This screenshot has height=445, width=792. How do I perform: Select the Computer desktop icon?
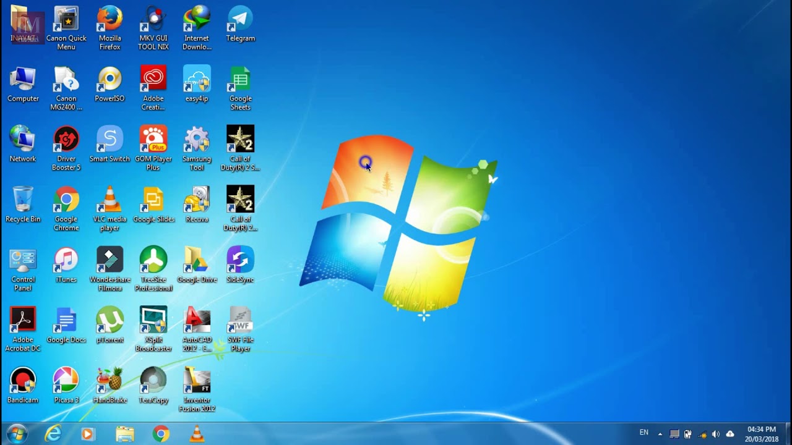pos(23,85)
